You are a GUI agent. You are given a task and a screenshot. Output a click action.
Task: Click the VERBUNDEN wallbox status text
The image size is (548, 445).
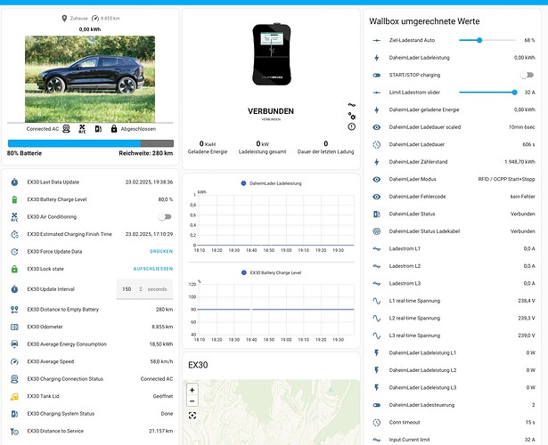271,111
